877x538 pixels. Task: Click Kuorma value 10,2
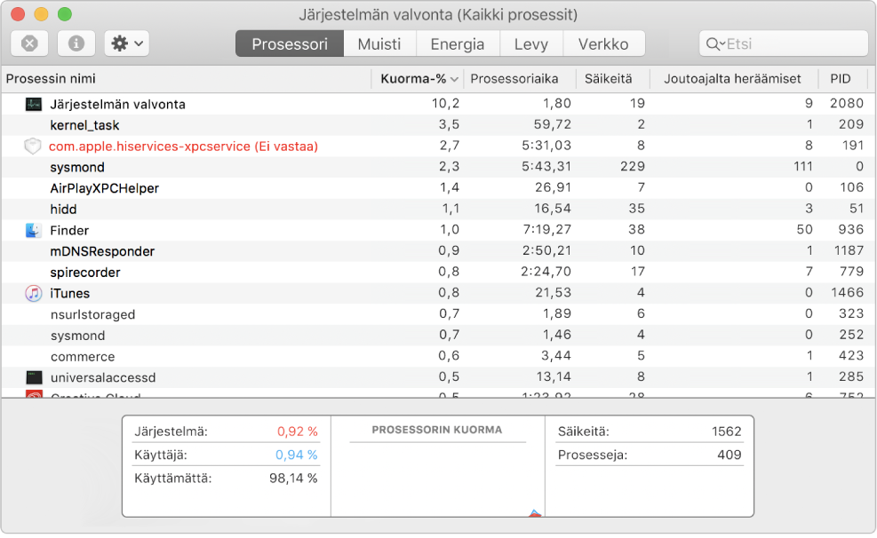pos(446,103)
